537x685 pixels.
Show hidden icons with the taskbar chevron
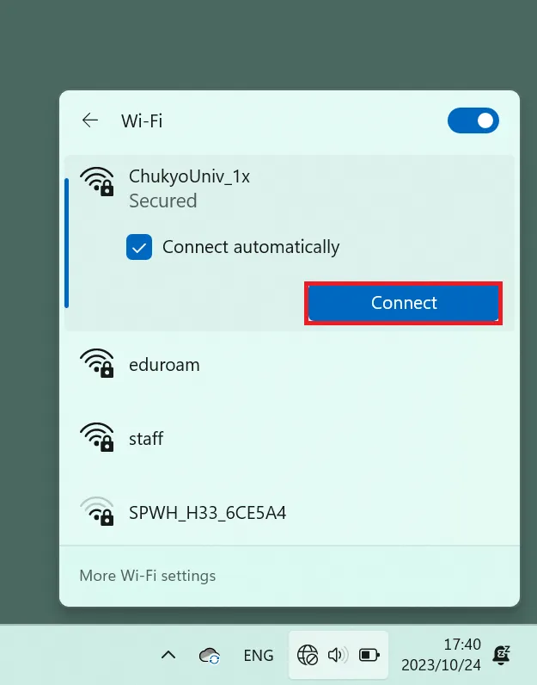coord(168,655)
